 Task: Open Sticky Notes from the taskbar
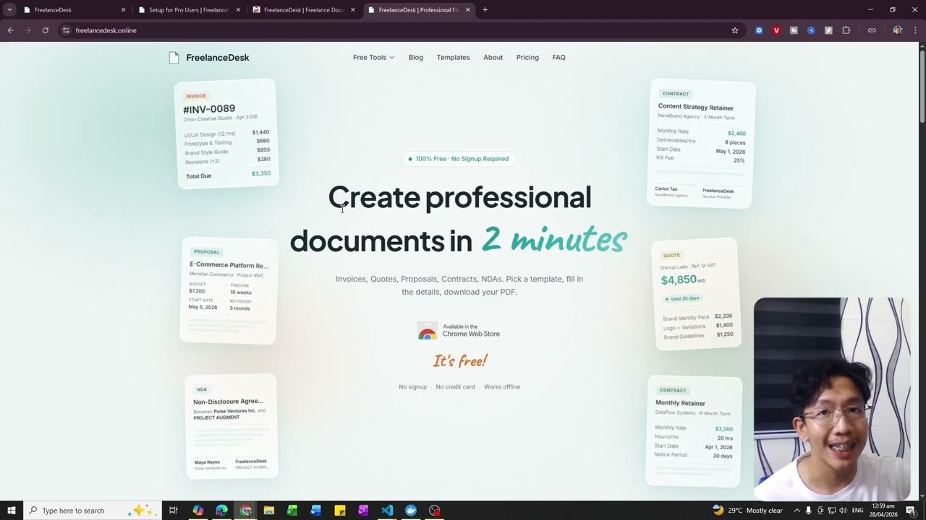tap(339, 511)
